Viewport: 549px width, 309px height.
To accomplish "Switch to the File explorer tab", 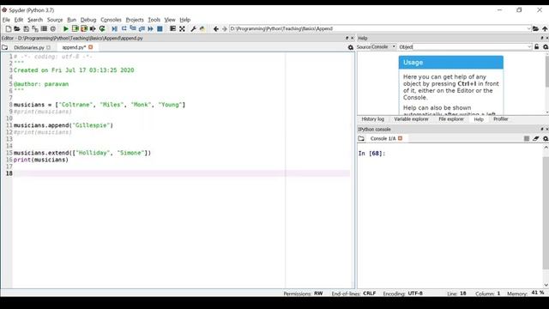I will [451, 119].
